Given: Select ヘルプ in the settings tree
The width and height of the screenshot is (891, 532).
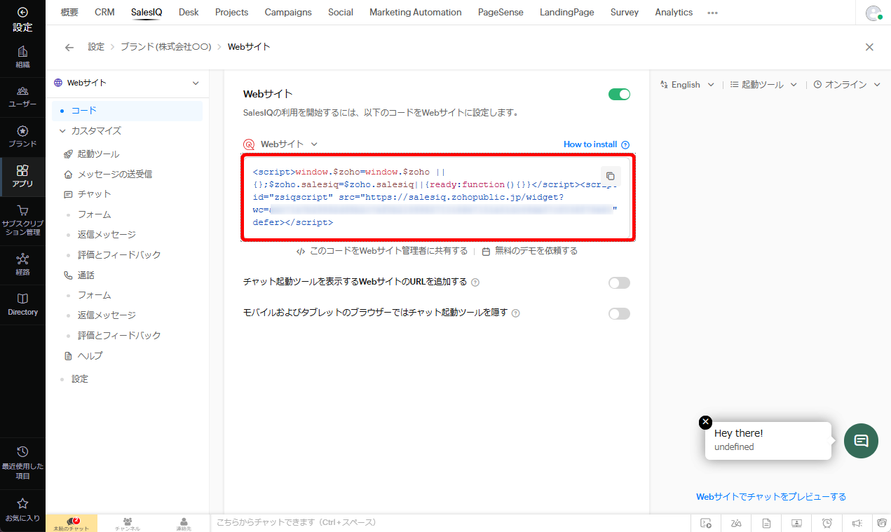Looking at the screenshot, I should click(x=90, y=356).
